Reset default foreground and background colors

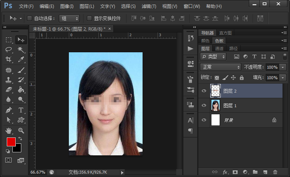pos(8,151)
